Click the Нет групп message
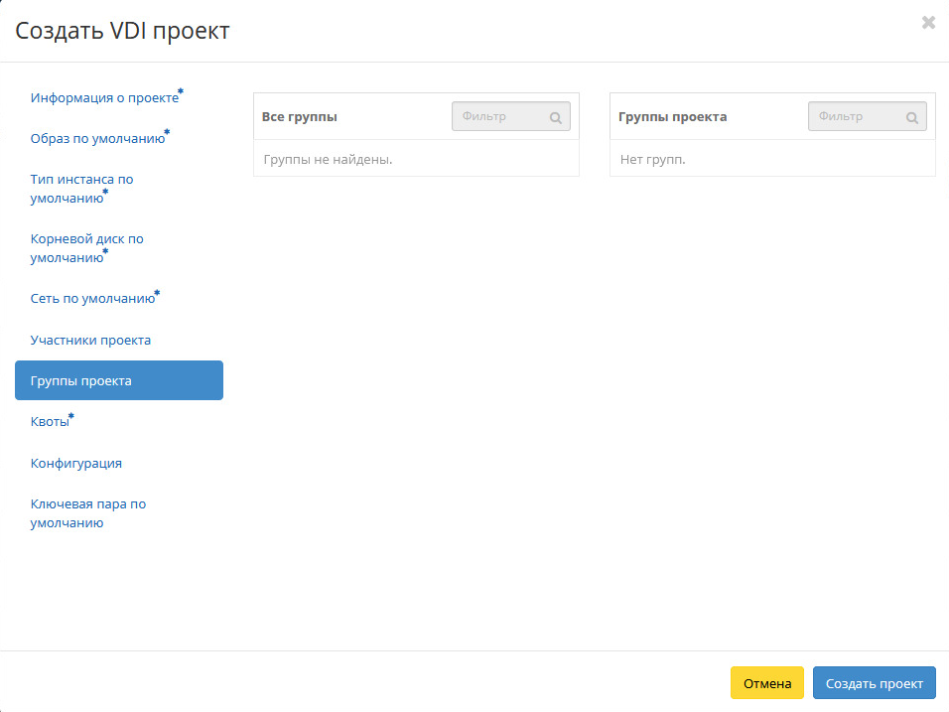Viewport: 949px width, 712px height. click(652, 159)
